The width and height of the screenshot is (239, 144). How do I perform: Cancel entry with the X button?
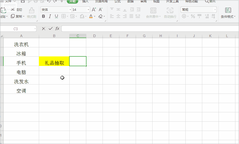coord(44,29)
